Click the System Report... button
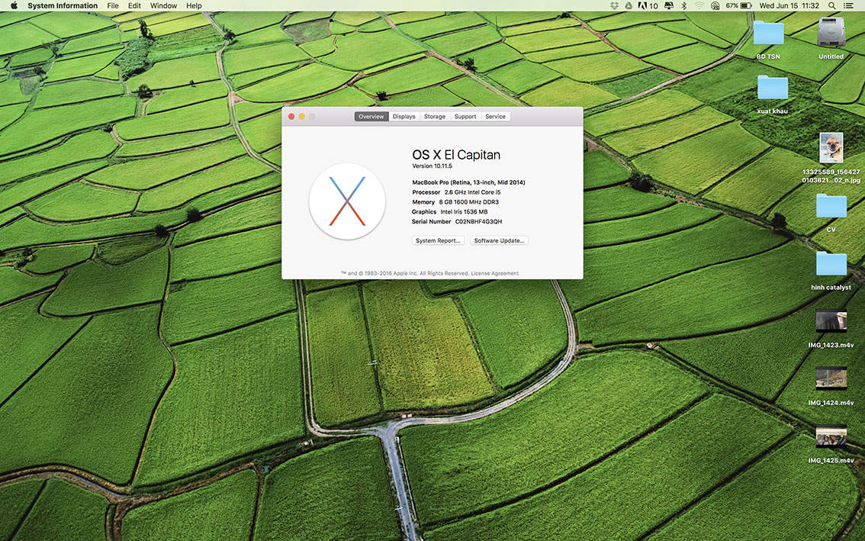 coord(438,240)
